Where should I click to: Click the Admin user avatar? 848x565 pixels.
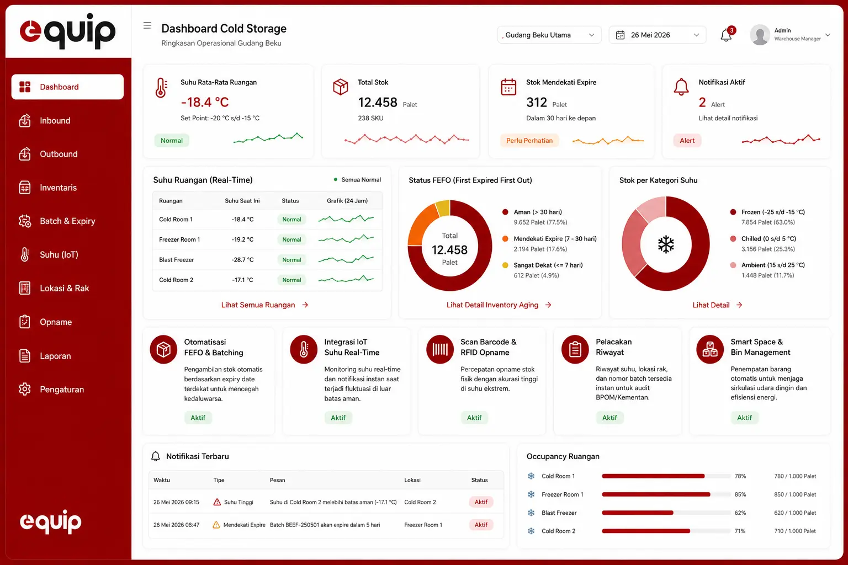(760, 35)
